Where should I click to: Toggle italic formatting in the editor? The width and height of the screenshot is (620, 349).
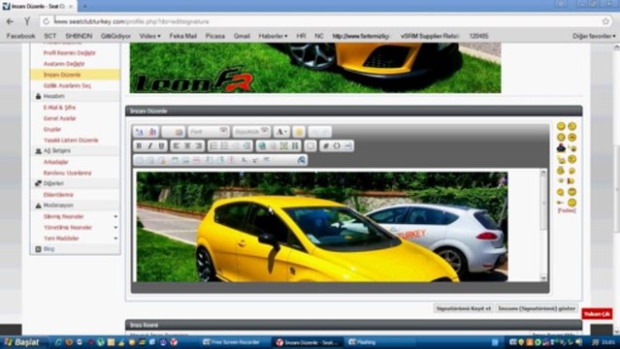(149, 145)
